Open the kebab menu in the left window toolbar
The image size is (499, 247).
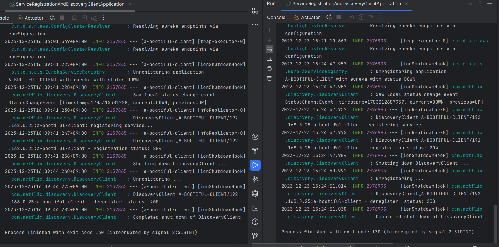coord(103,18)
